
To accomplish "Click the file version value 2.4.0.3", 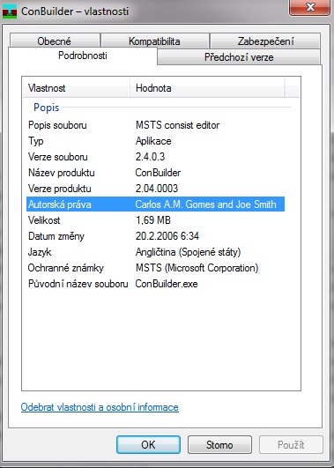I will click(x=150, y=157).
